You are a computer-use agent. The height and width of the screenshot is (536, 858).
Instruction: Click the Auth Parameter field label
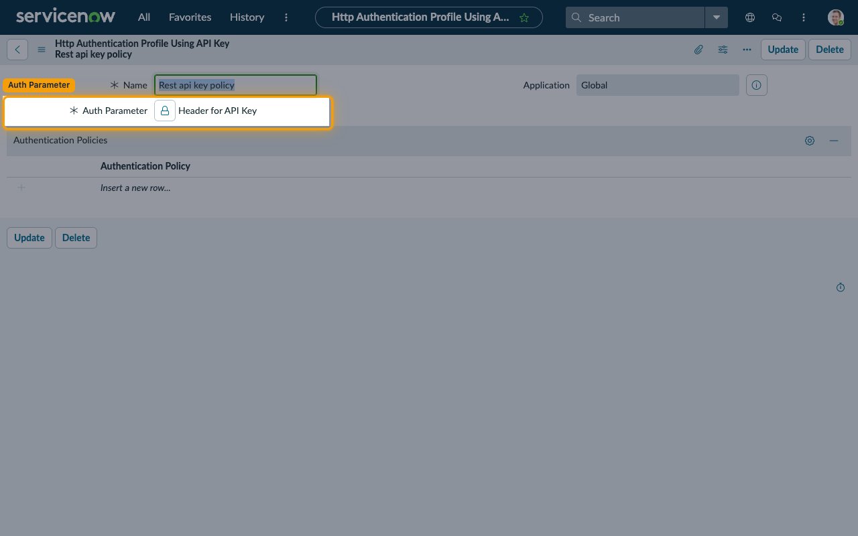click(115, 111)
